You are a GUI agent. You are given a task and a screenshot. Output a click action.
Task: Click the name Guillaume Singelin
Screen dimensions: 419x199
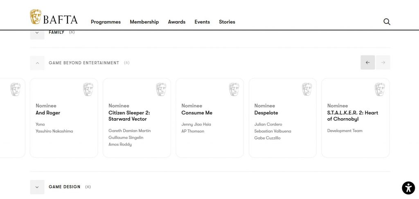pyautogui.click(x=126, y=137)
